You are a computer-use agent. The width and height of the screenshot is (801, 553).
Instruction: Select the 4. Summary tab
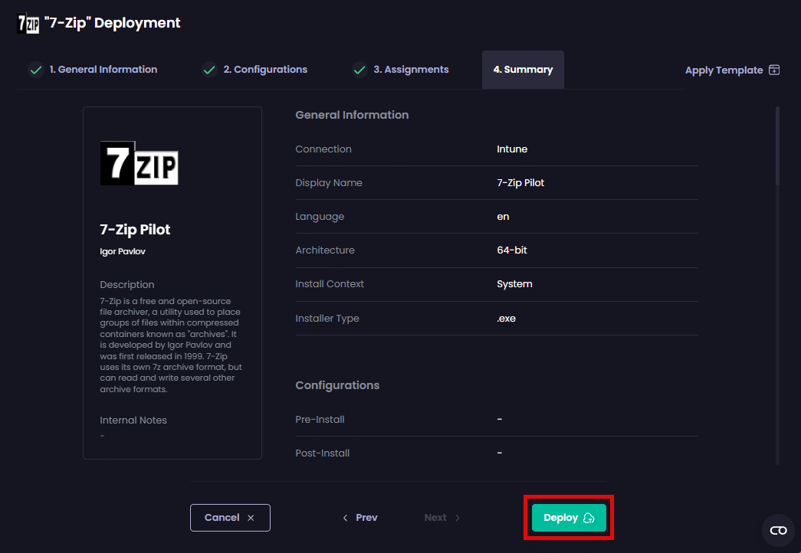pyautogui.click(x=523, y=70)
